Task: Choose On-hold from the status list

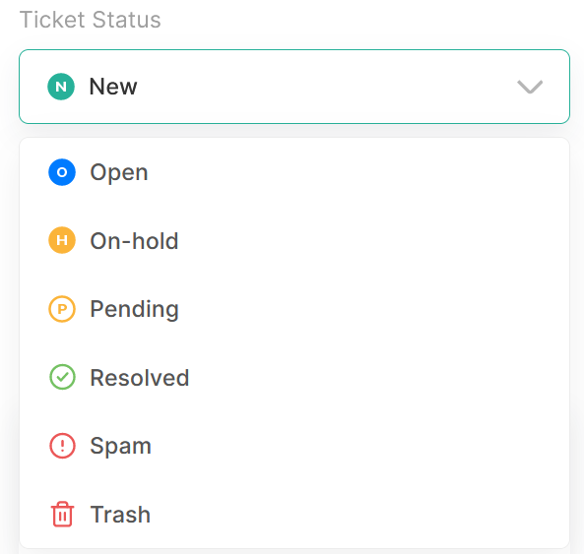Action: [294, 240]
